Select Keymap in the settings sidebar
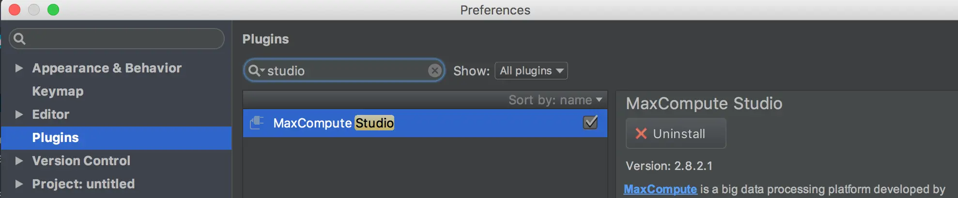This screenshot has height=198, width=958. [58, 91]
